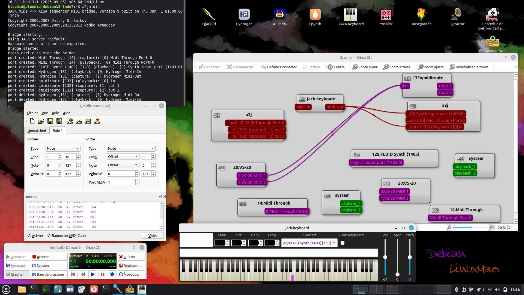
Task: Click the Arrêter button in QjackCtl
Action: (x=49, y=257)
